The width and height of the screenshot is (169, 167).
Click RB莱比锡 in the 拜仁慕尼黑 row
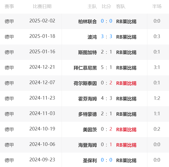126,68
